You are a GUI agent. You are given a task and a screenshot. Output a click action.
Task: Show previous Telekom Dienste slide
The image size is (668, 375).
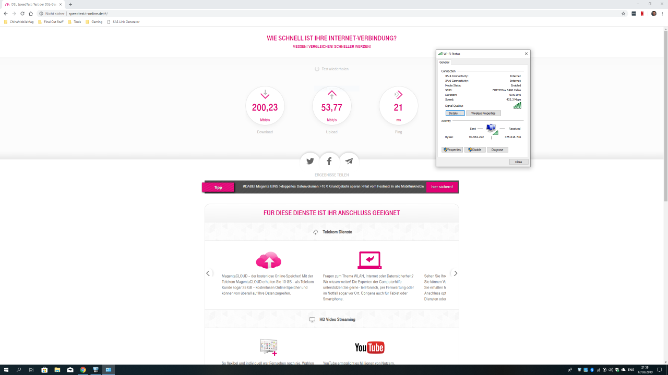[208, 273]
